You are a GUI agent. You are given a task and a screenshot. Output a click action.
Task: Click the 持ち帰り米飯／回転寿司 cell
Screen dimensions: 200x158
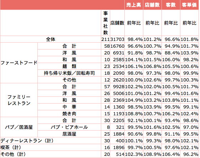(x=69, y=73)
